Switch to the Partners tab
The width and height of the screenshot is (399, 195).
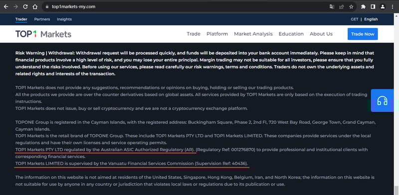42,19
